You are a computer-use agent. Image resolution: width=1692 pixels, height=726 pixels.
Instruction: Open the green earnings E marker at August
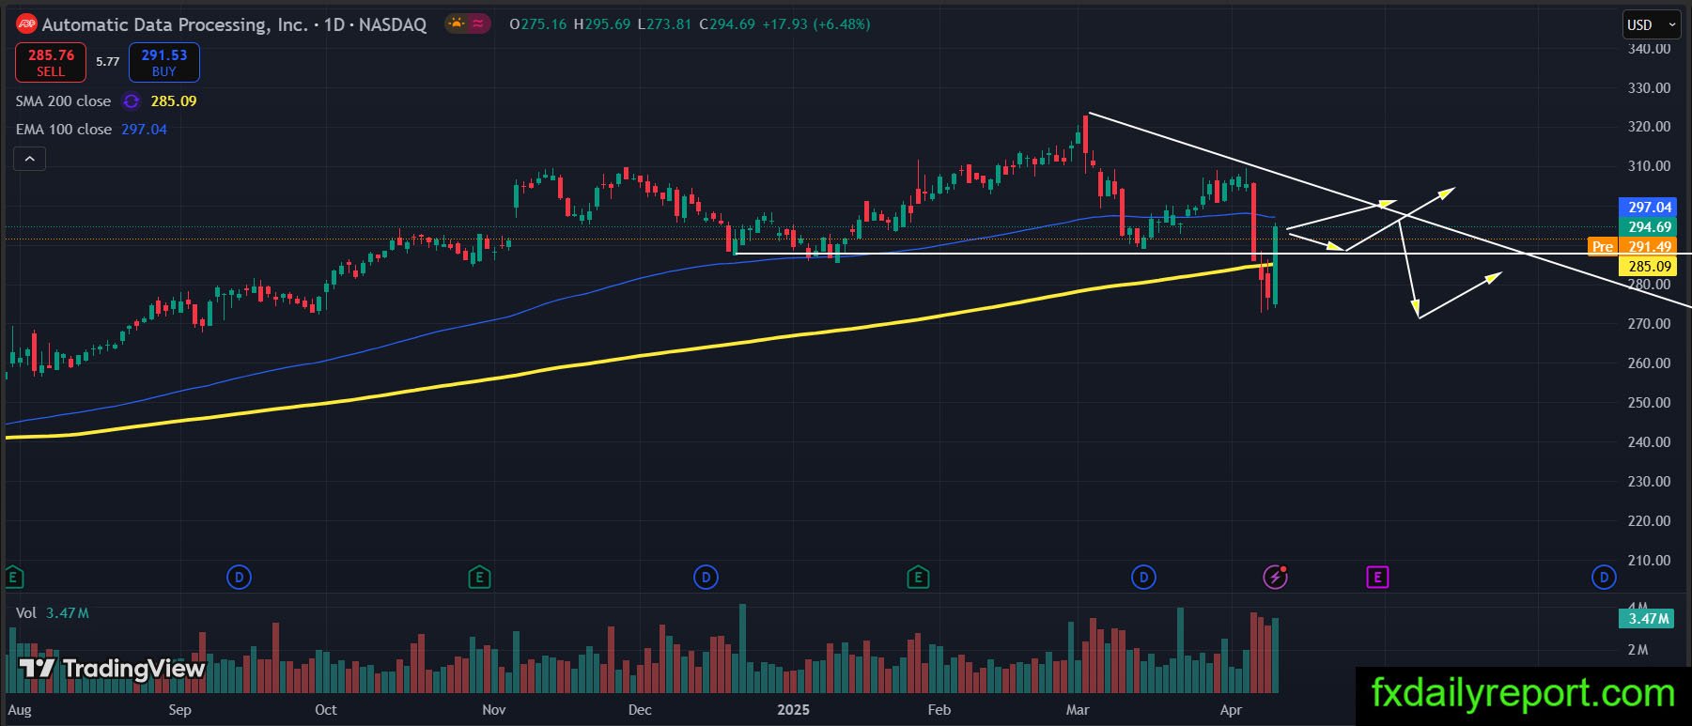point(14,577)
